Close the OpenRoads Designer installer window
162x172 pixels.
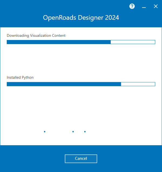156,6
